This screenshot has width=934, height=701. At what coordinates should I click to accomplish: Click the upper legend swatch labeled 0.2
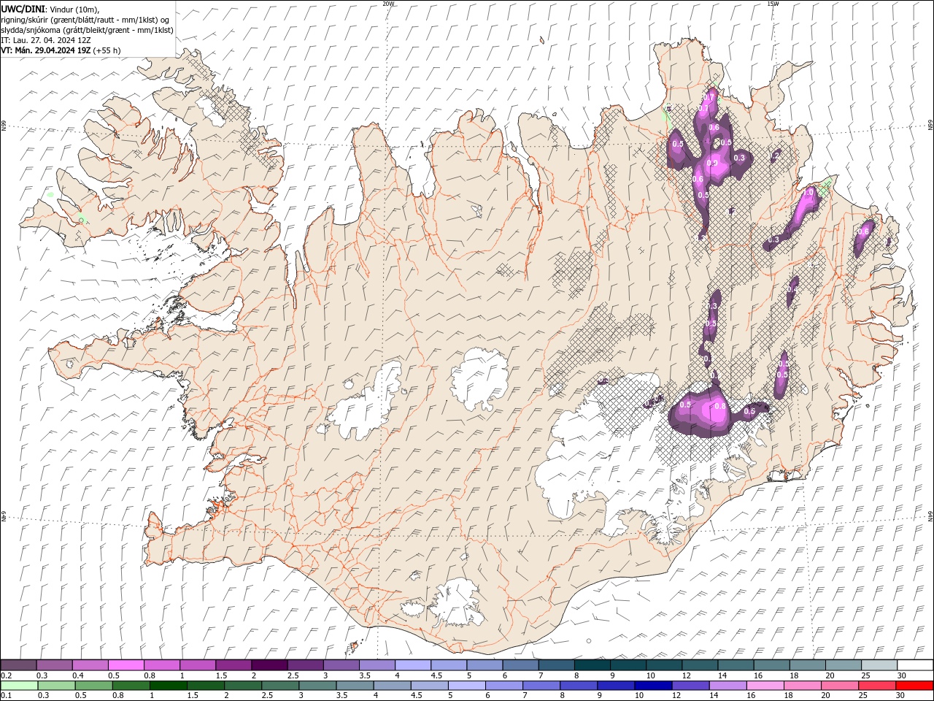pos(18,665)
